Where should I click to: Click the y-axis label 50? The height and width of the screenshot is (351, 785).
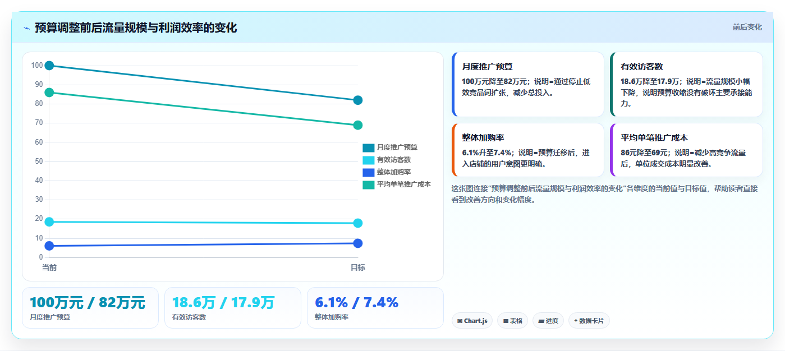click(x=39, y=161)
